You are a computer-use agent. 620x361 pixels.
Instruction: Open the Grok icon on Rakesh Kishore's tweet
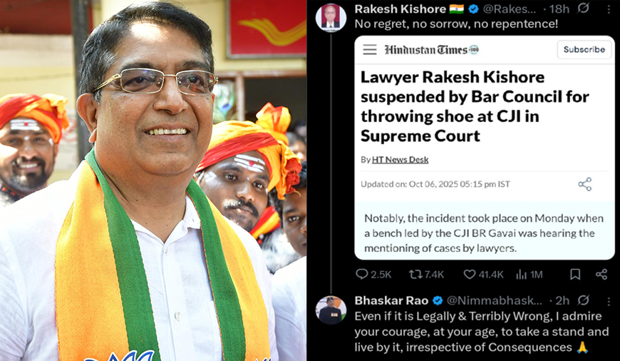pos(583,9)
